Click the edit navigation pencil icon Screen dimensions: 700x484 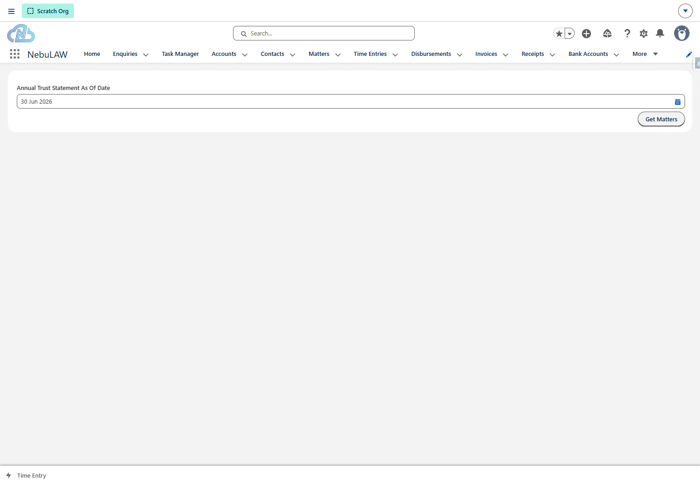tap(689, 55)
